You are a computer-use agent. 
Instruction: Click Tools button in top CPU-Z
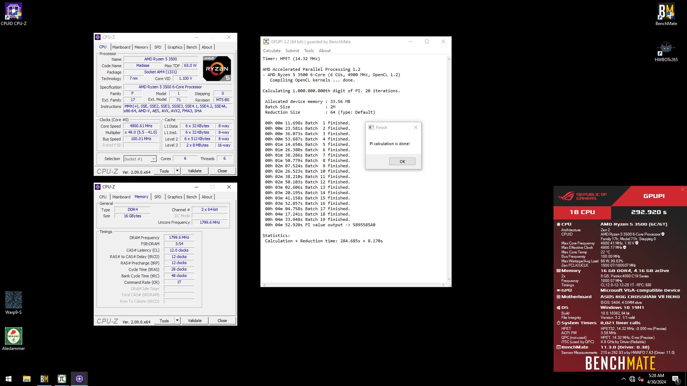coord(164,171)
